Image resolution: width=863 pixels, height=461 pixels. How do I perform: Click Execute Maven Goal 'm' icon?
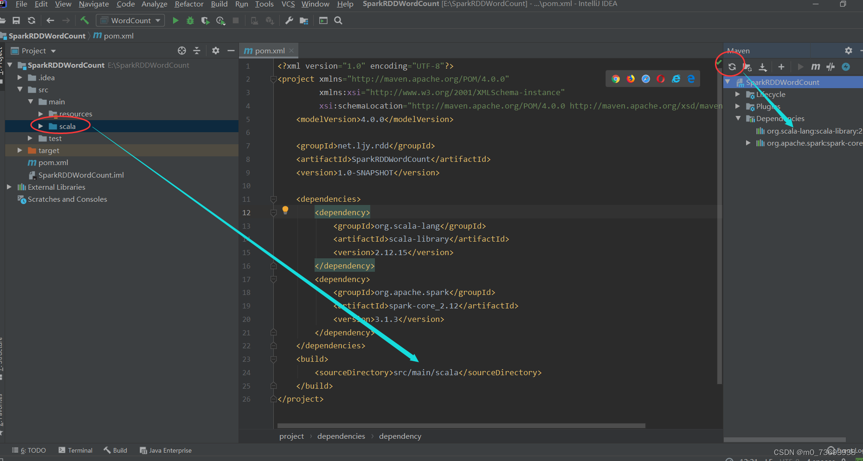coord(815,67)
